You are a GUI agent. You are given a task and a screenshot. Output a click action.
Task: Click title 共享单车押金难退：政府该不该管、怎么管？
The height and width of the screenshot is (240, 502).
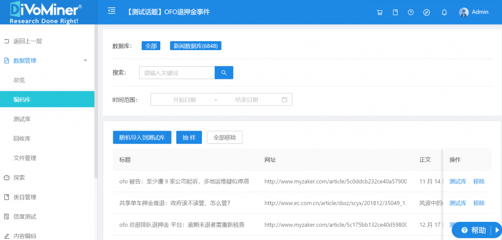[x=175, y=203]
